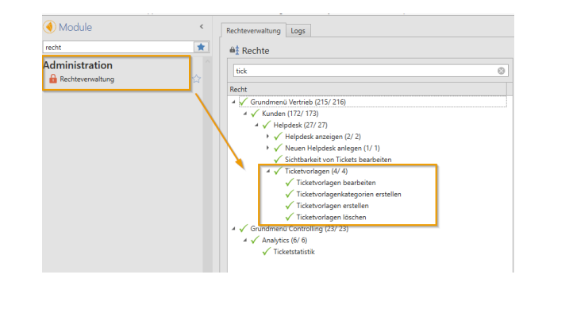
Task: Click the blue favorites star button
Action: point(201,48)
